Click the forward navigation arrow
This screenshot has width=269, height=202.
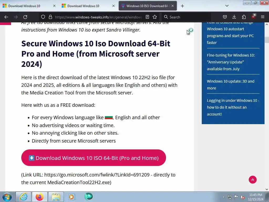point(15,17)
